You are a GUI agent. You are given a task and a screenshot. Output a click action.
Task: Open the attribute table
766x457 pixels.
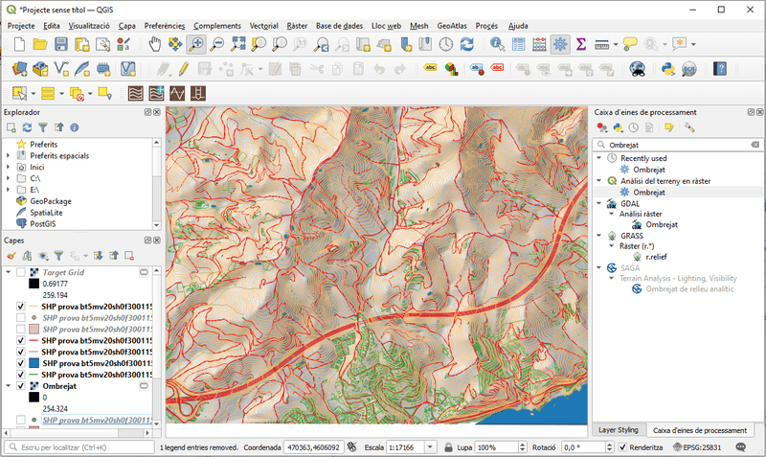(518, 44)
